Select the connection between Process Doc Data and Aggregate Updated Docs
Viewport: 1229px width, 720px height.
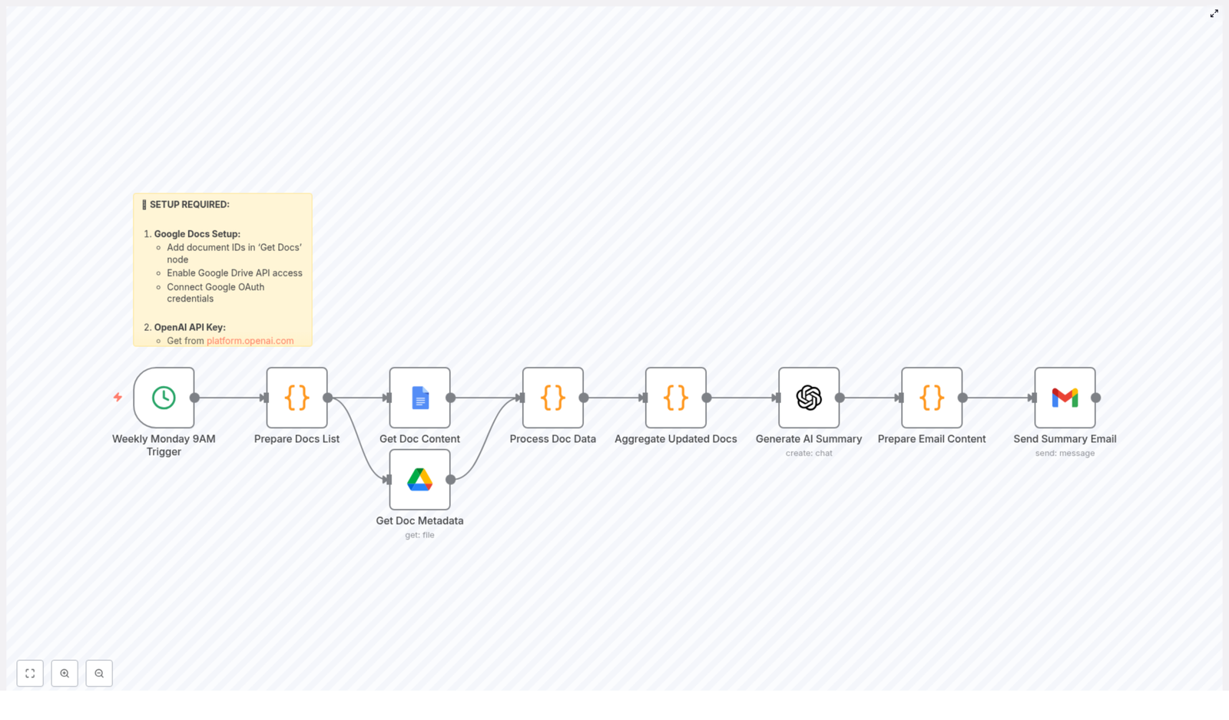click(x=614, y=398)
